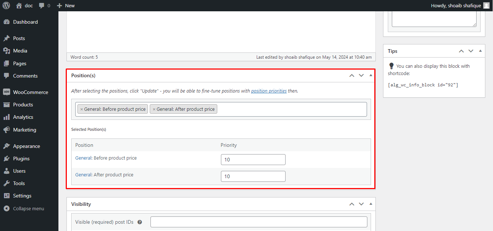Click the help icon beside Visible post IDs
This screenshot has height=231, width=493.
point(140,222)
